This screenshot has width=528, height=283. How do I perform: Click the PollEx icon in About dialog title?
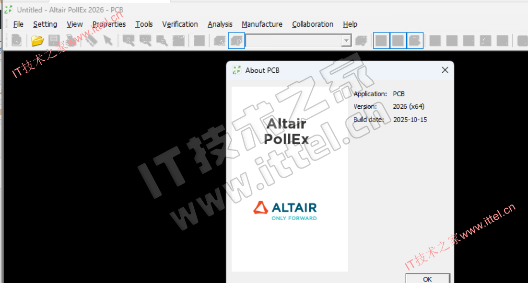pos(236,70)
